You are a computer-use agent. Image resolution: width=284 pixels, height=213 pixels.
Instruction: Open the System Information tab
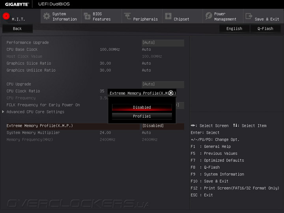(x=61, y=16)
